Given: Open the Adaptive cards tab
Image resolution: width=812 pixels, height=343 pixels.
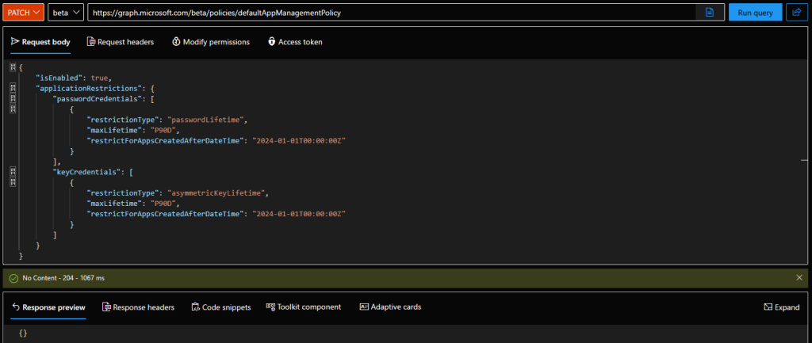Looking at the screenshot, I should tap(390, 307).
